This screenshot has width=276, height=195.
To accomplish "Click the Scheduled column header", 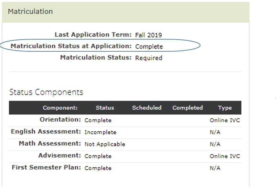I will (147, 108).
